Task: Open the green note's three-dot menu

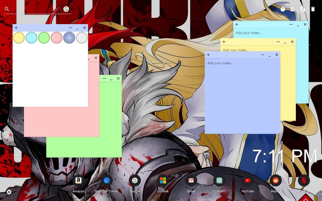Action: [104, 78]
